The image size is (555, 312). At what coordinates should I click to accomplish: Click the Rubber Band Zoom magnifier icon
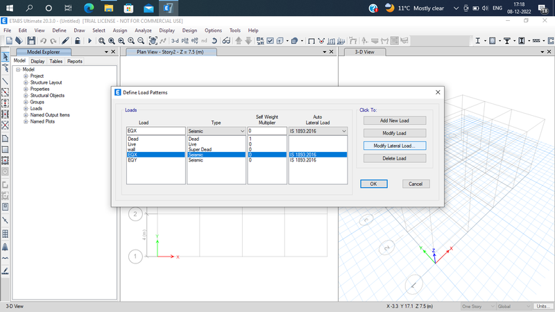click(101, 41)
